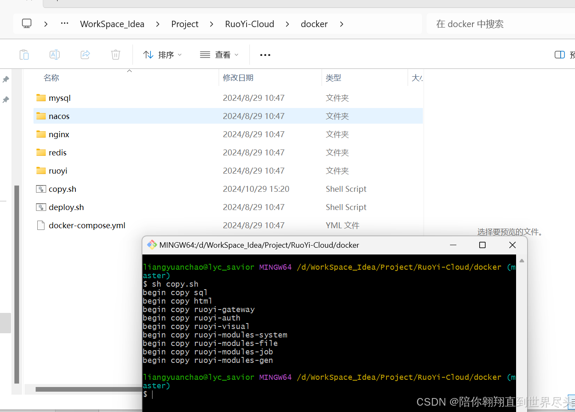Click the 文件夹 type cell of mysql

point(337,98)
